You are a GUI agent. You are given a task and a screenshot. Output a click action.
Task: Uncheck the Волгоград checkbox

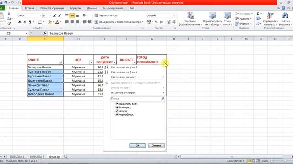tap(117, 108)
